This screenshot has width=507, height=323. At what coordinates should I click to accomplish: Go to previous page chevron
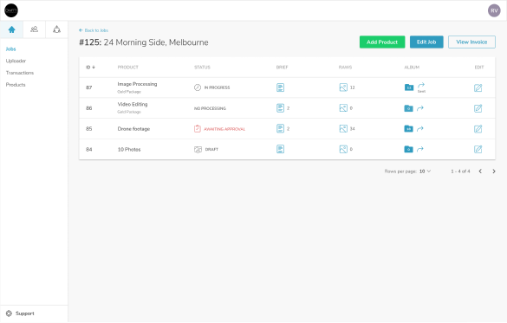pyautogui.click(x=480, y=171)
